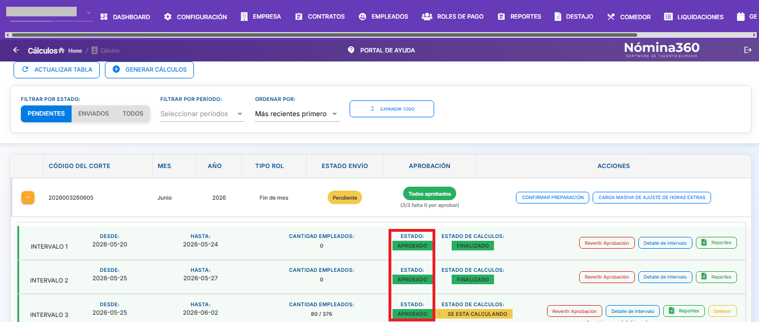
Task: Open the Ordenar por dropdown
Action: 297,114
